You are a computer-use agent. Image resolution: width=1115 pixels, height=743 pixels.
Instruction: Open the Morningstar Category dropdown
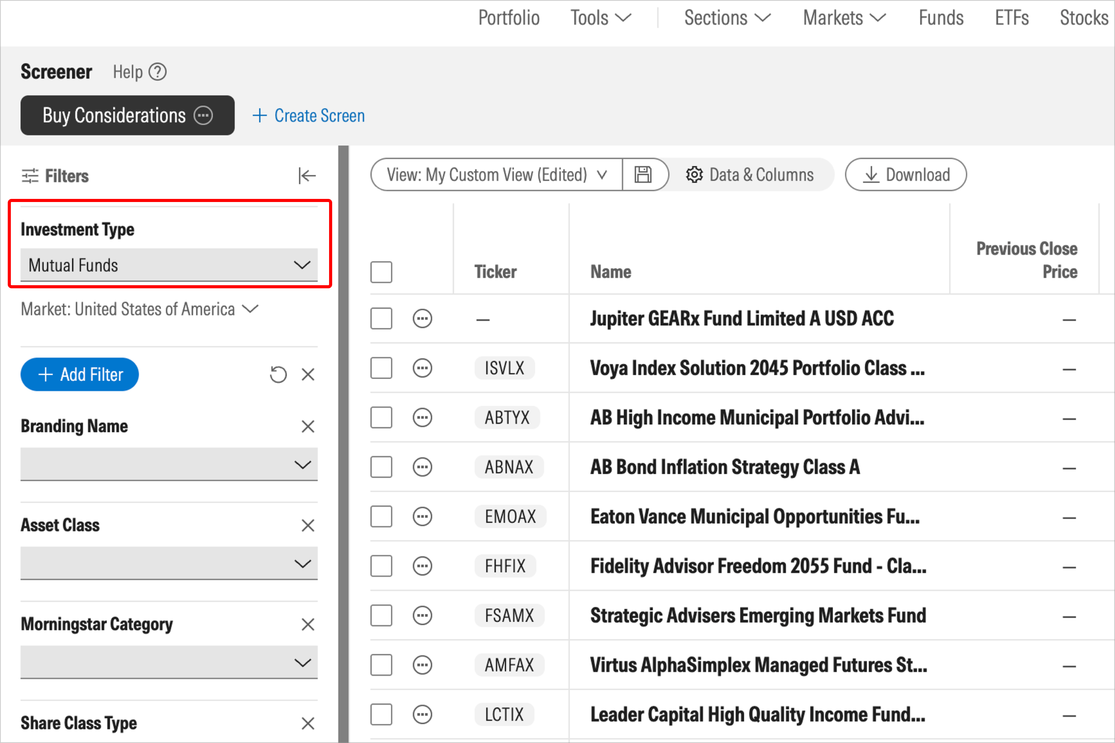point(169,663)
